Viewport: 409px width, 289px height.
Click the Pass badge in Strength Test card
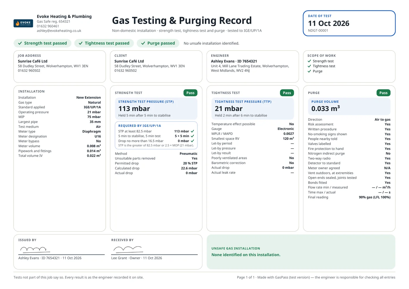coord(190,93)
